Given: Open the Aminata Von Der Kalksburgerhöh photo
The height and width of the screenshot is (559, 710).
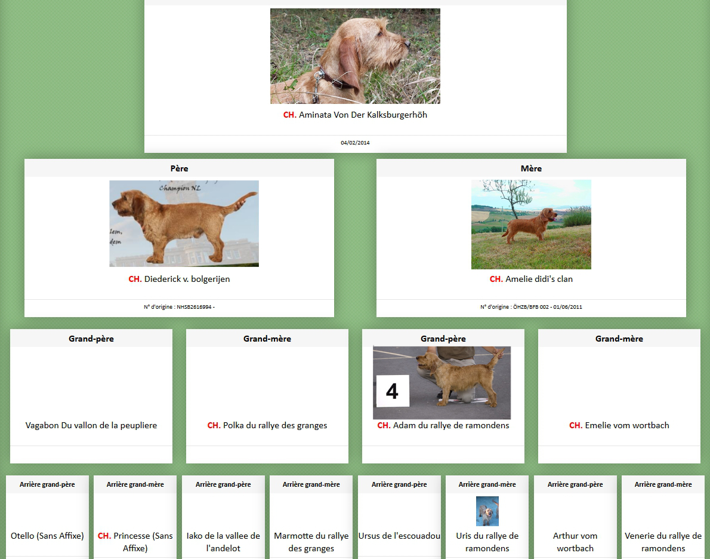Looking at the screenshot, I should pyautogui.click(x=355, y=56).
